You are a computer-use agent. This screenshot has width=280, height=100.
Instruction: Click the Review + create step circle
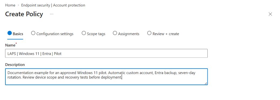(x=149, y=33)
